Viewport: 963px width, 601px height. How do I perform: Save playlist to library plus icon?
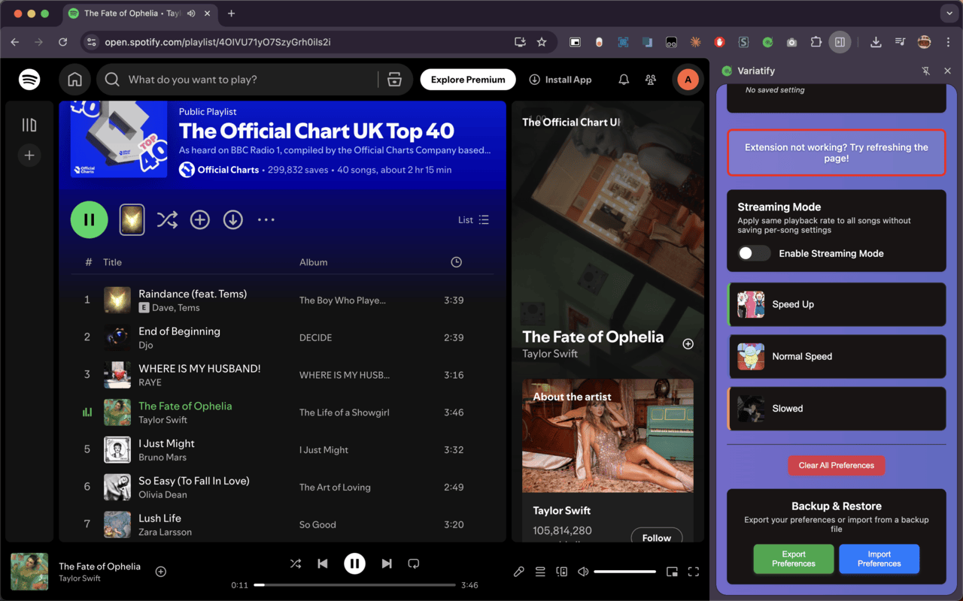[199, 220]
